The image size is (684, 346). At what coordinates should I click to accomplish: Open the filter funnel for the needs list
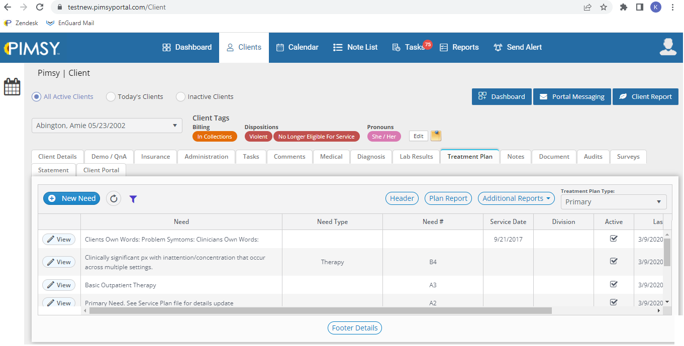pyautogui.click(x=133, y=199)
